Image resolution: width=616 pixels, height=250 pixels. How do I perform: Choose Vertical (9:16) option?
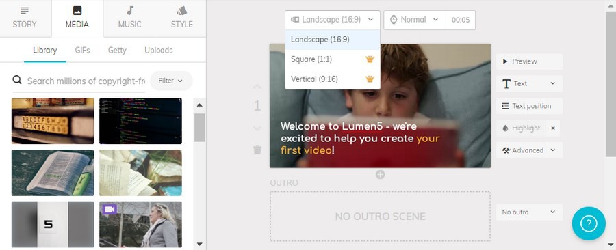[x=333, y=79]
